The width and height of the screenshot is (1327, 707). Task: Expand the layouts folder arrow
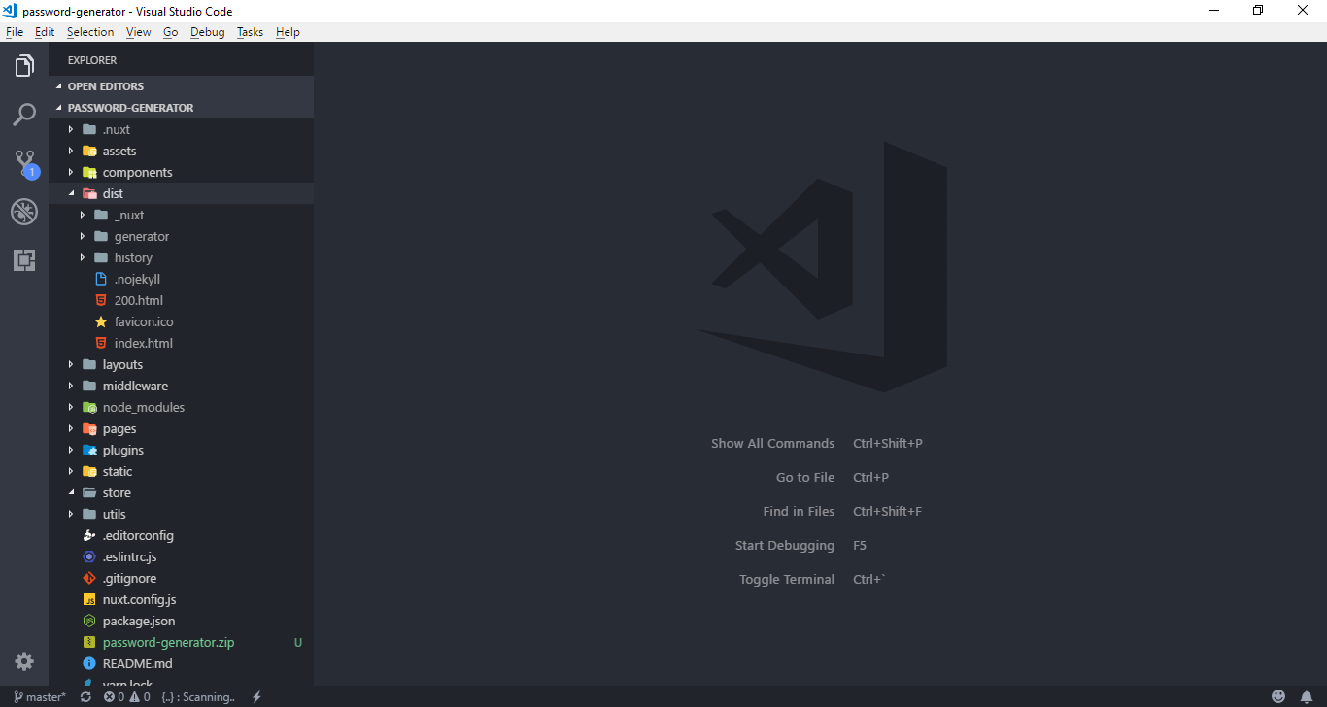point(71,364)
